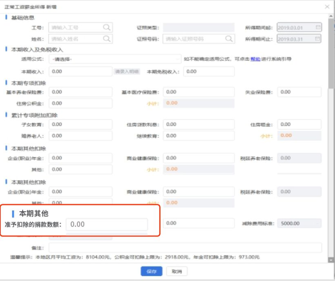Click the 本期收入 amount field
This screenshot has width=335, height=281.
pos(81,71)
